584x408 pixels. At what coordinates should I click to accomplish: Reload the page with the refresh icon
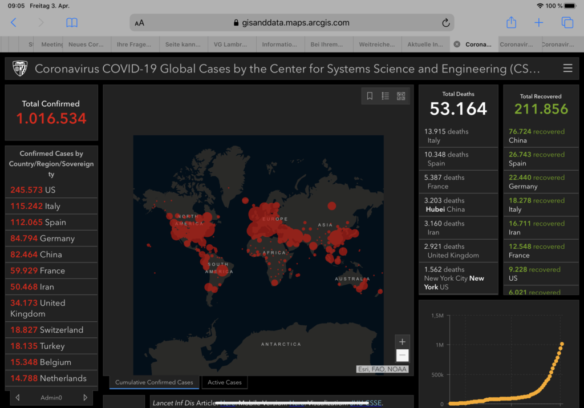445,23
